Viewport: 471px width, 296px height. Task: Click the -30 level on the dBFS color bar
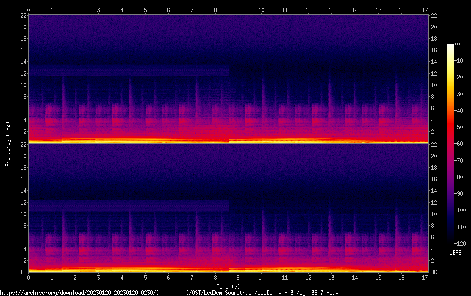pos(450,94)
